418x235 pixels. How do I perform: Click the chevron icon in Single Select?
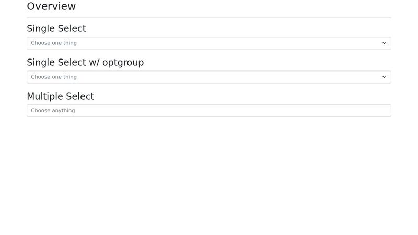(384, 43)
